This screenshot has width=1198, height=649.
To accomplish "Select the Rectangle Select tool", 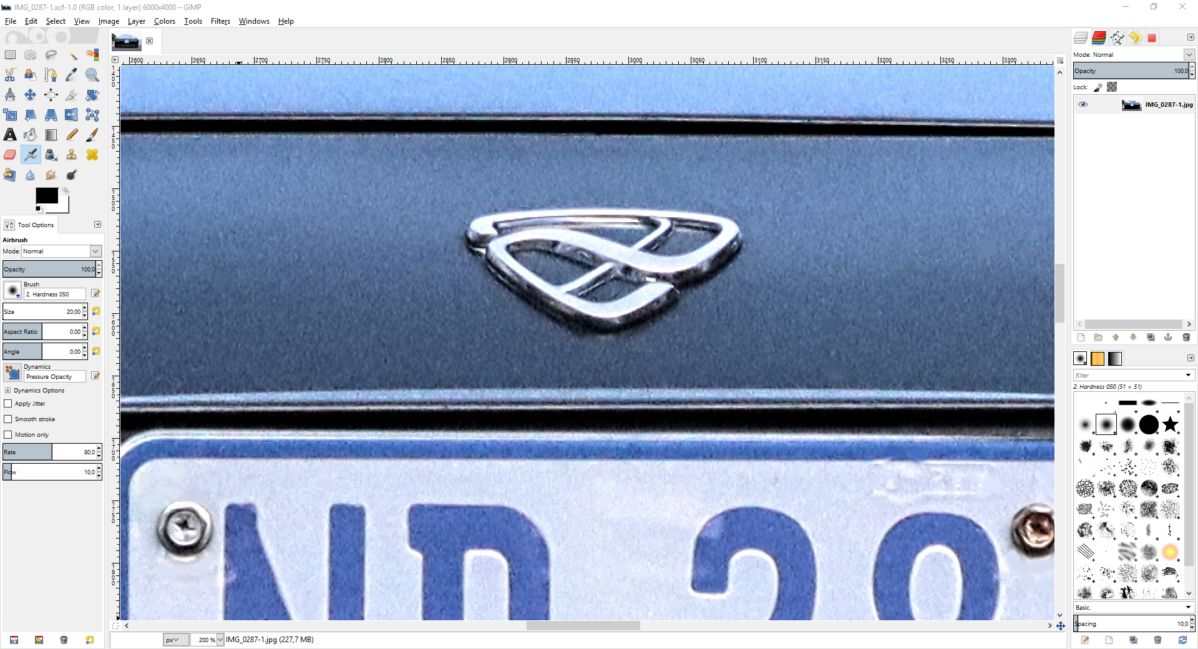I will click(10, 55).
